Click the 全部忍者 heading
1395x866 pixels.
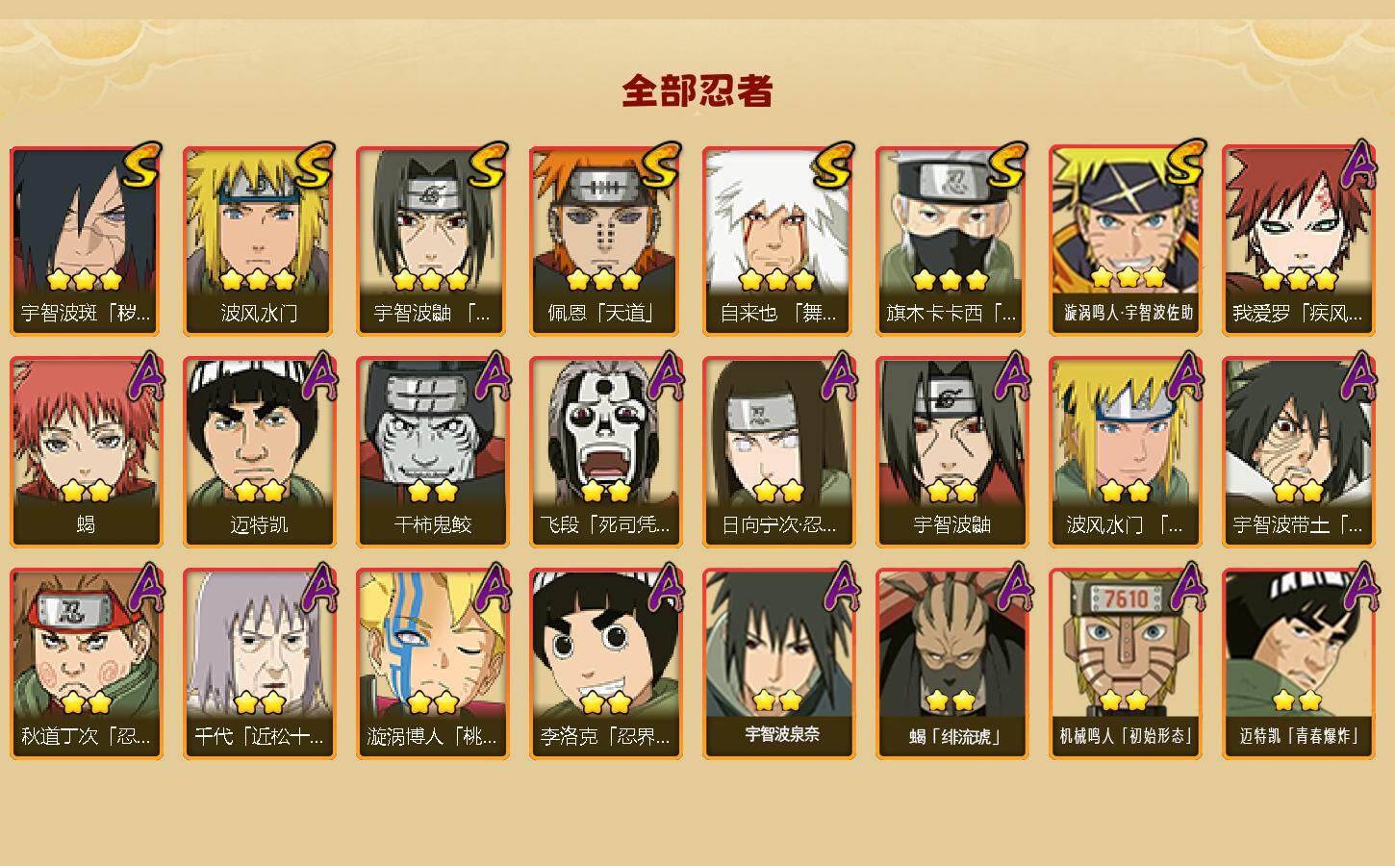[697, 91]
